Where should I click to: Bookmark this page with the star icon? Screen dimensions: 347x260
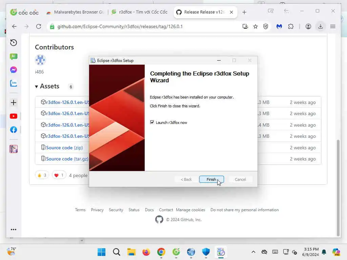(256, 26)
